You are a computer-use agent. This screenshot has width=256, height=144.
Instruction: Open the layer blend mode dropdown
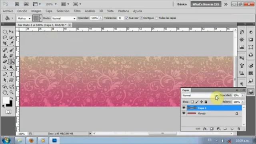(200, 96)
